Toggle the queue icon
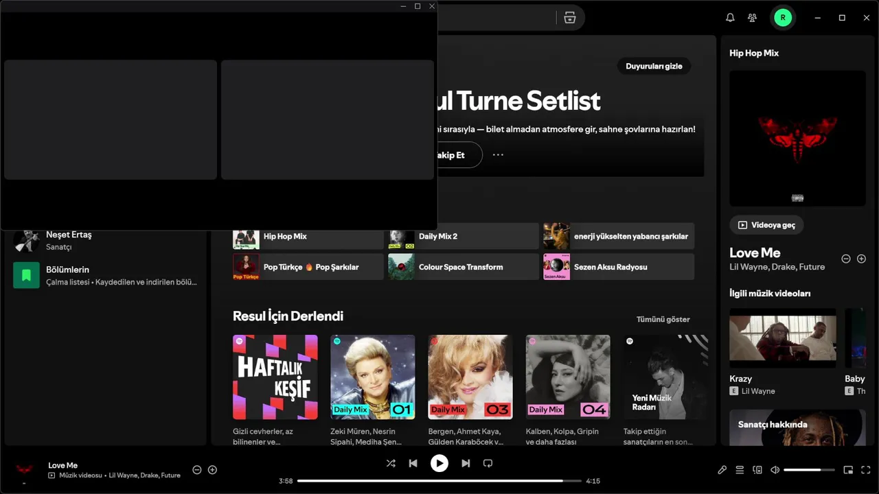This screenshot has width=879, height=494. 740,470
